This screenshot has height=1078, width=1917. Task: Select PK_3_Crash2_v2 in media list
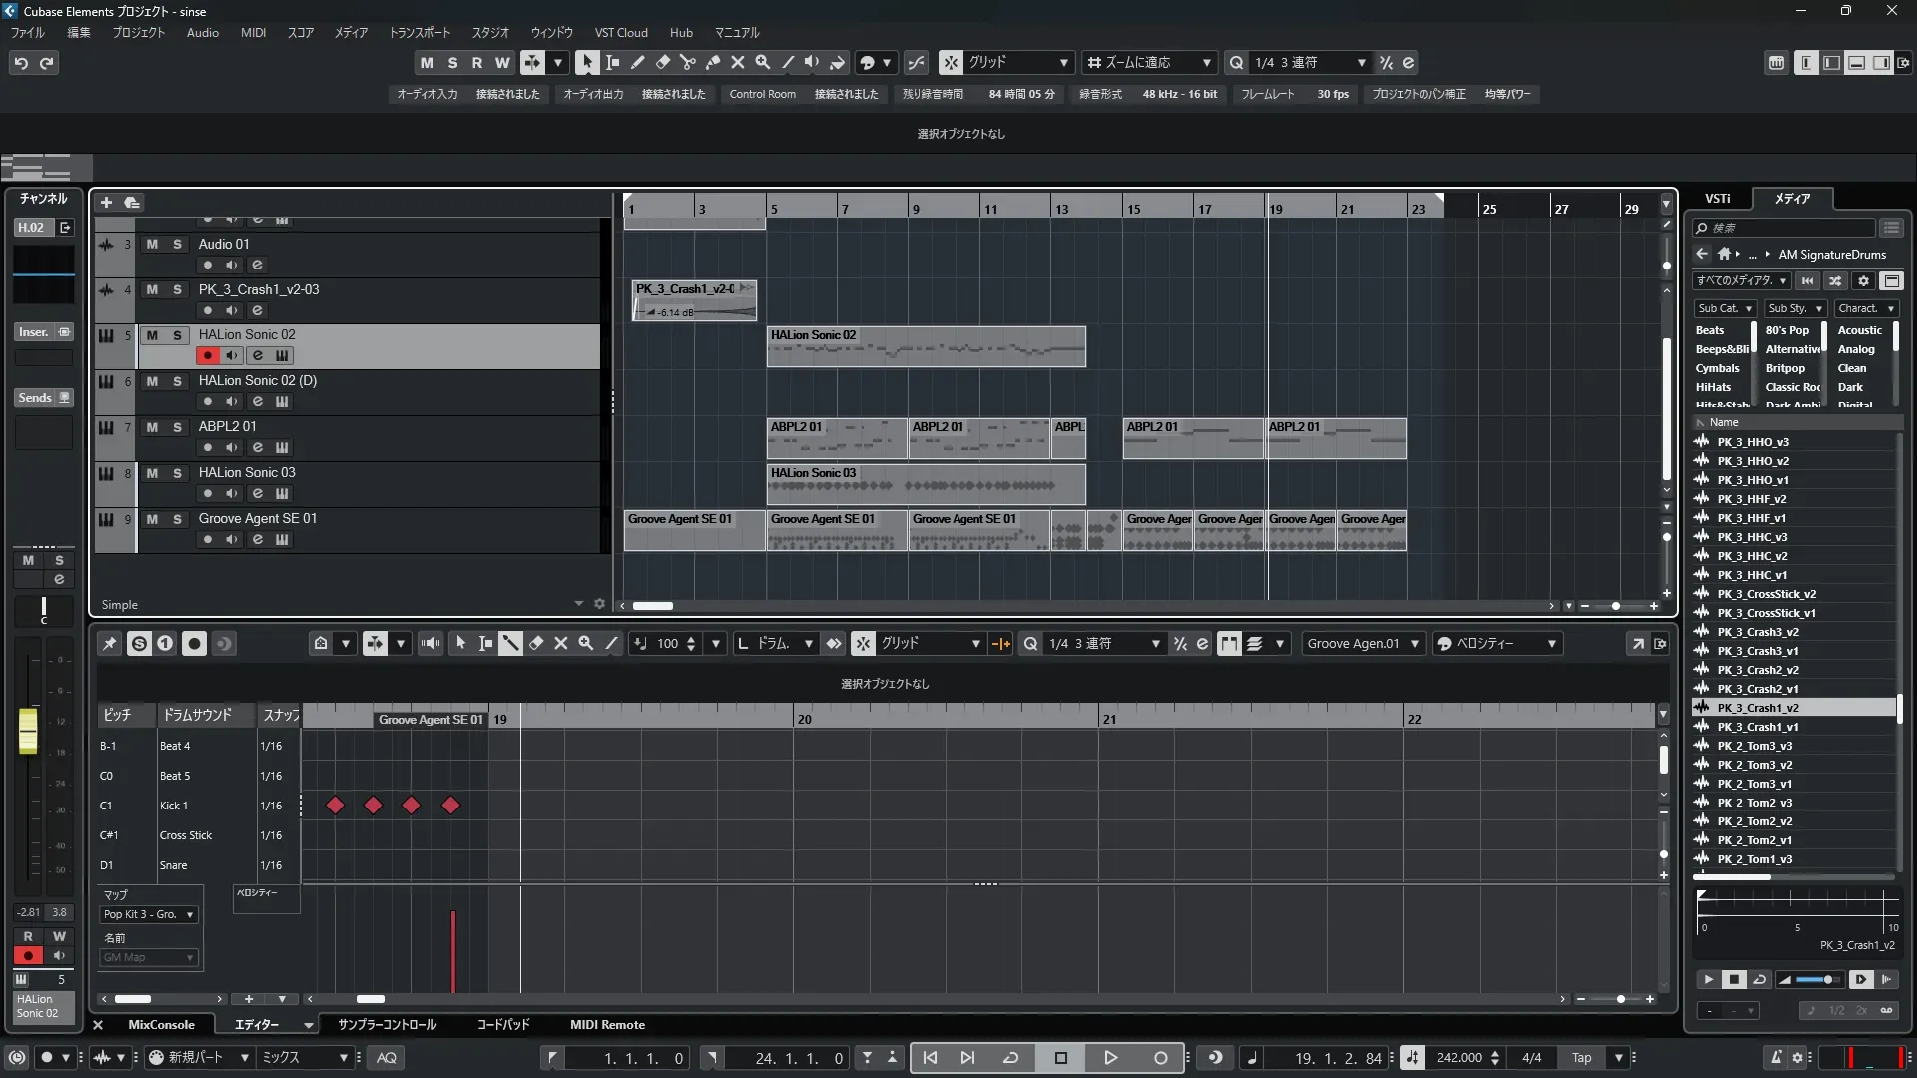click(1757, 670)
